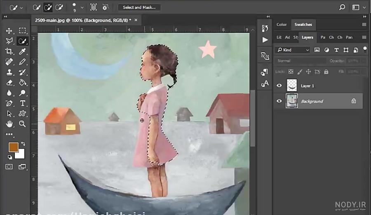Toggle Quick Mask mode icon
Image resolution: width=371 pixels, height=215 pixels.
pyautogui.click(x=9, y=167)
